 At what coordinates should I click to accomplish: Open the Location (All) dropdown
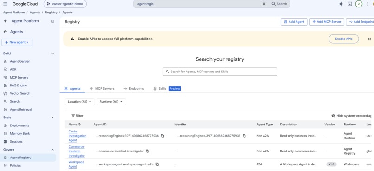[80, 102]
